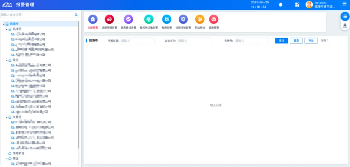Viewport: 350px width, 167px height.
Task: Select the 密闭告警 alarm icon
Action: [x=167, y=19]
